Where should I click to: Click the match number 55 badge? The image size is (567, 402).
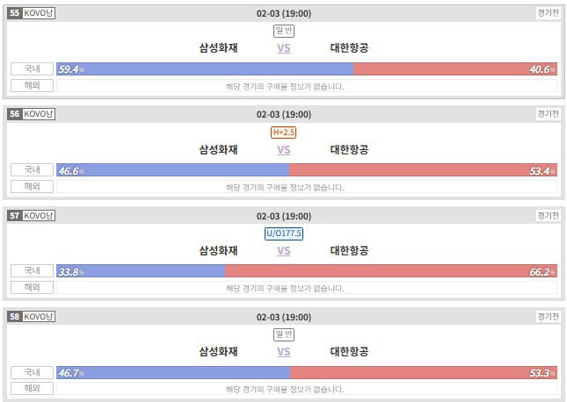pos(14,13)
